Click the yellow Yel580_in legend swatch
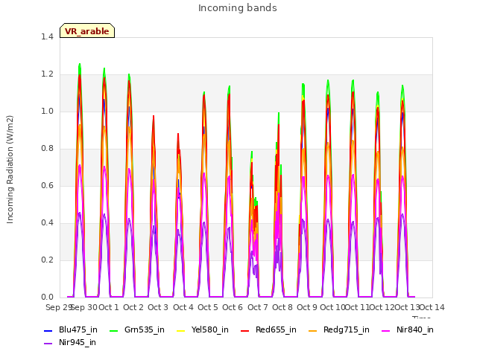This screenshot has width=477, height=357. click(180, 330)
